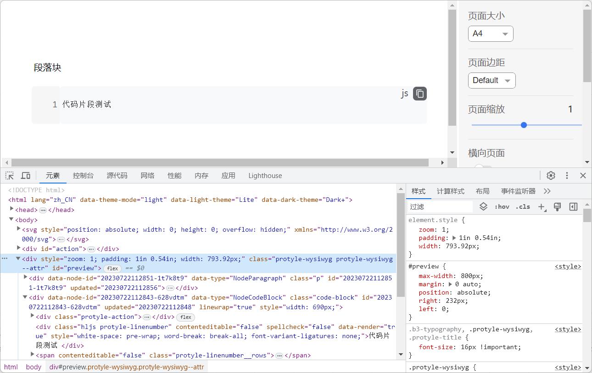Open the A4 page size dropdown
The height and width of the screenshot is (373, 592).
(491, 33)
